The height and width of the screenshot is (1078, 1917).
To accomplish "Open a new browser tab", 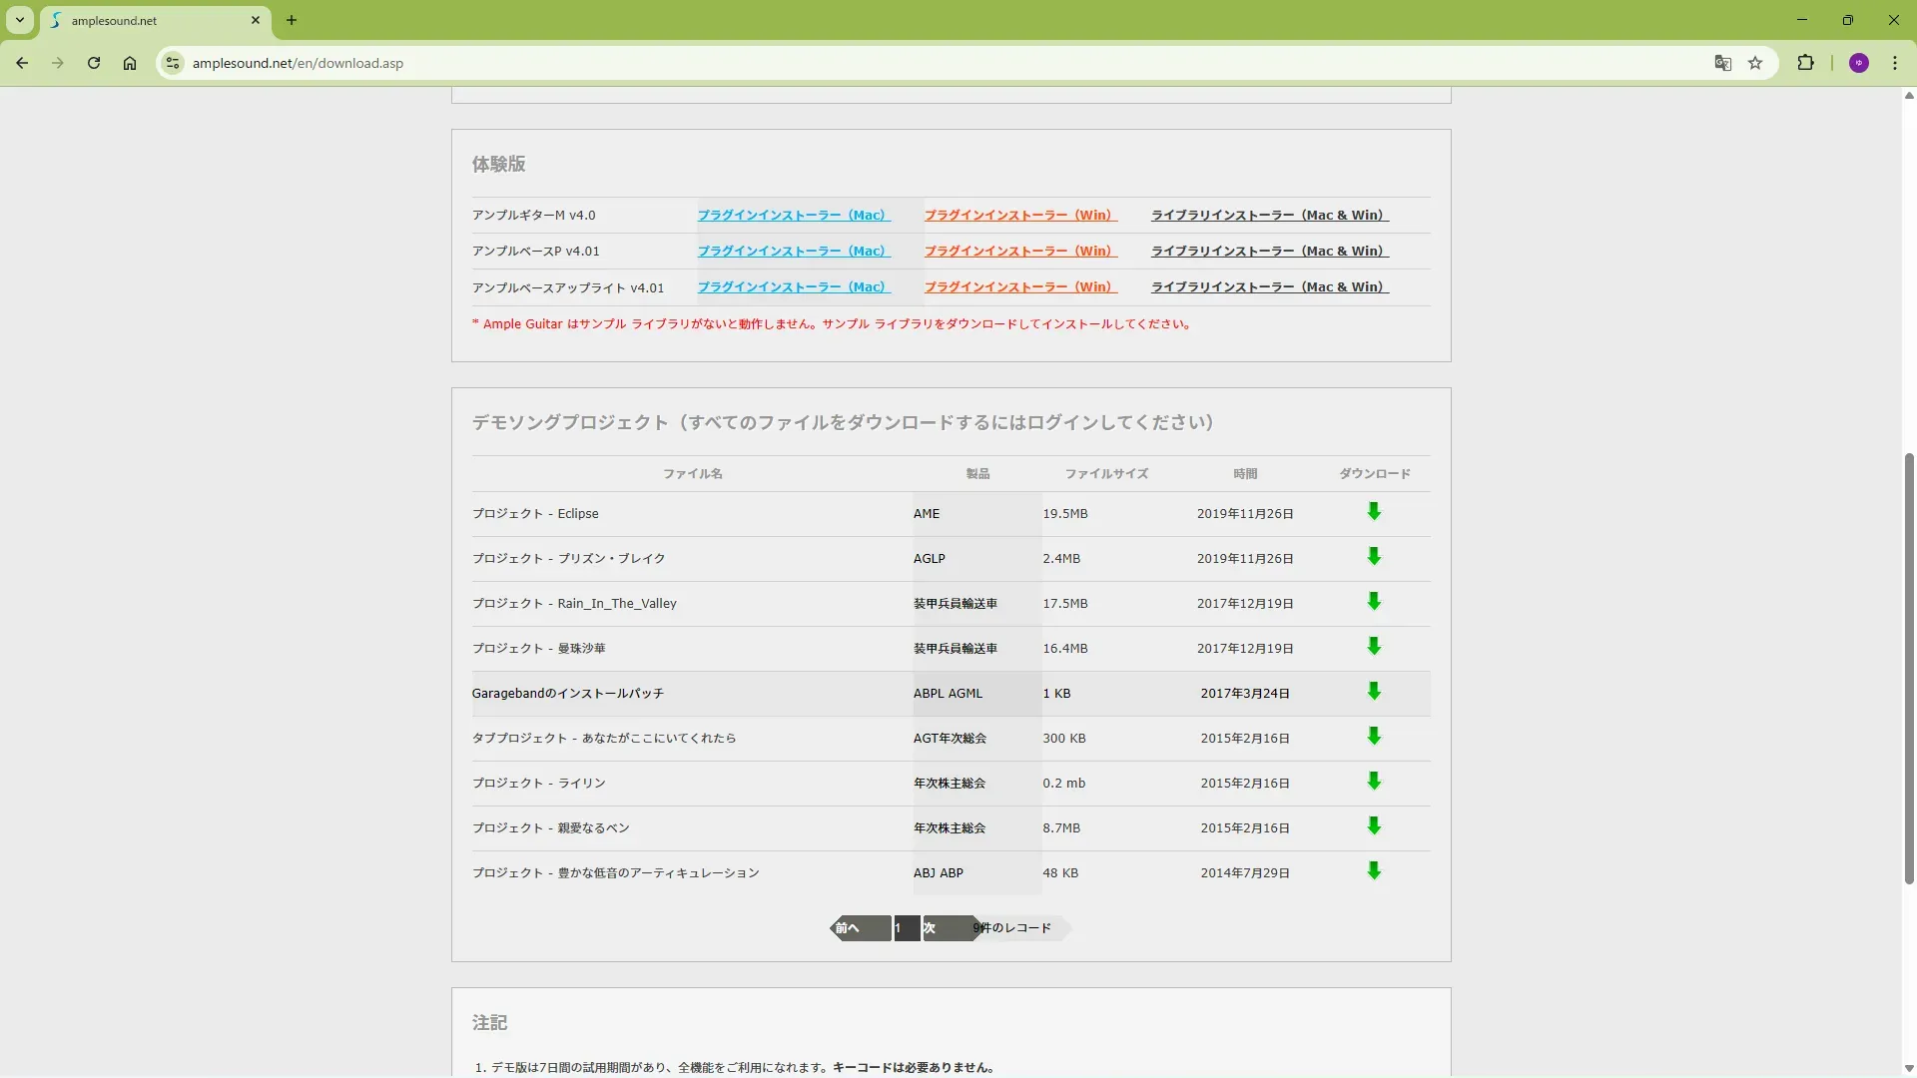I will point(292,20).
